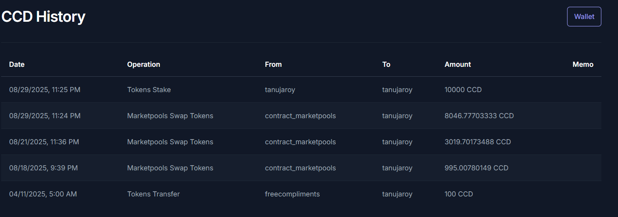This screenshot has height=217, width=618.
Task: Click the CCD History heading
Action: 43,17
